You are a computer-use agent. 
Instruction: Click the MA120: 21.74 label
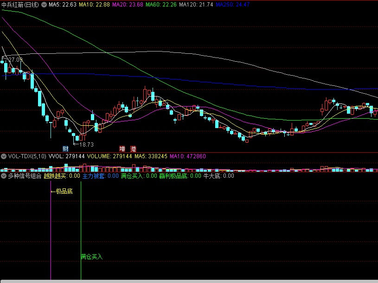point(196,5)
